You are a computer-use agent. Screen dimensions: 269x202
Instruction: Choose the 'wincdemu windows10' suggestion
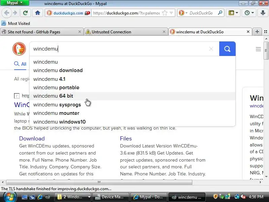tap(132, 122)
